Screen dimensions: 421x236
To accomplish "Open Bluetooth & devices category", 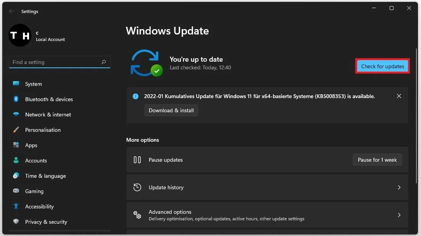I will tap(60, 99).
